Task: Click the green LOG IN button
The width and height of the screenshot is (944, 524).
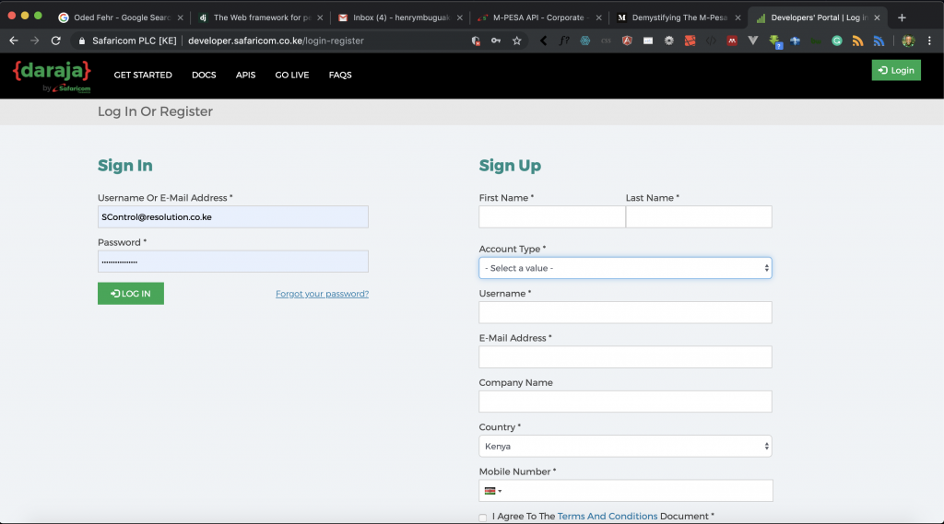Action: click(131, 294)
